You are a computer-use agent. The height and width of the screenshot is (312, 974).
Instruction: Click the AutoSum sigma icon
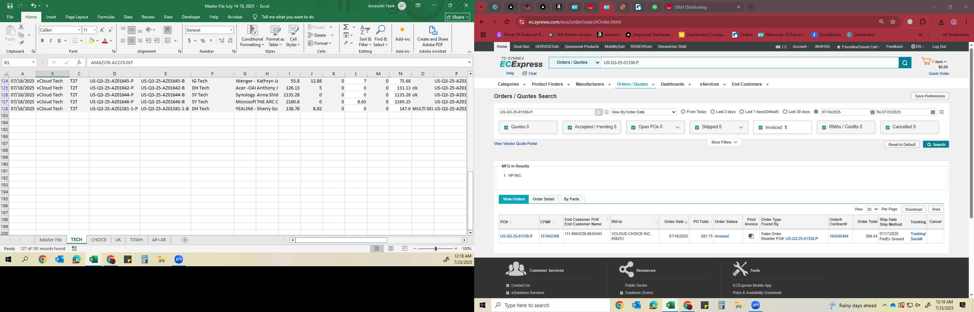(x=346, y=27)
